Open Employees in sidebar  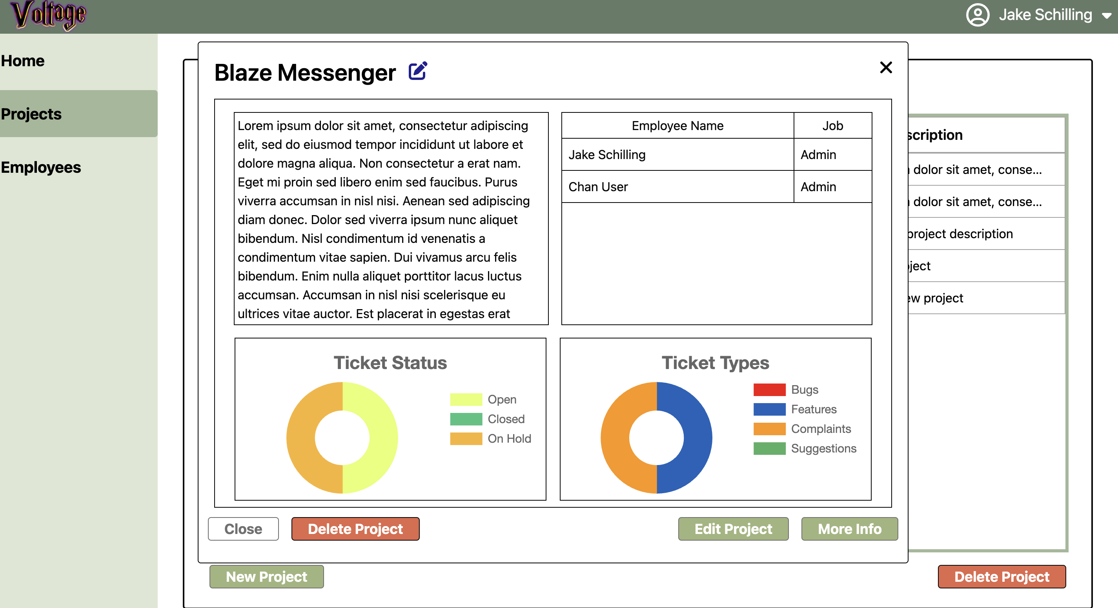pos(41,167)
